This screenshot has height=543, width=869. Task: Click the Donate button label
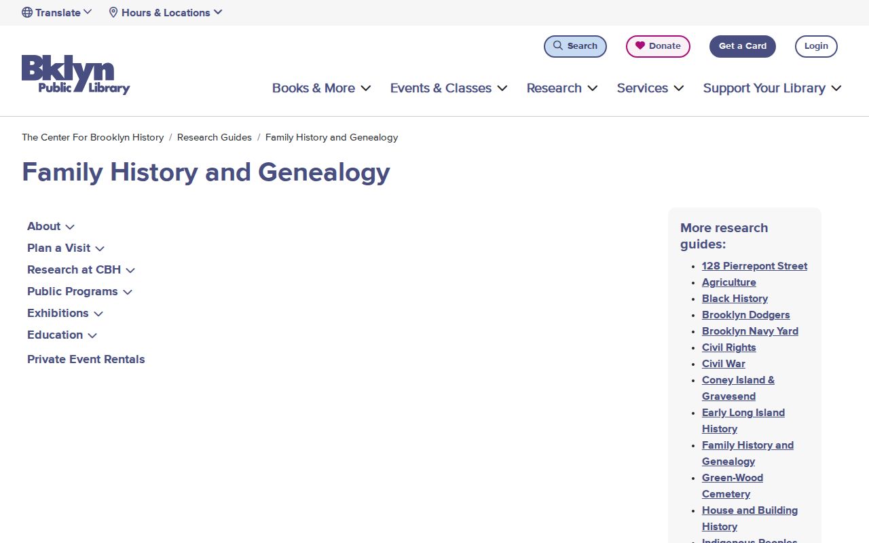[x=665, y=46]
